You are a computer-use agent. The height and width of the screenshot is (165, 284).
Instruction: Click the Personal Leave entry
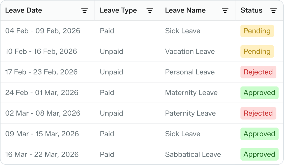tap(190, 72)
